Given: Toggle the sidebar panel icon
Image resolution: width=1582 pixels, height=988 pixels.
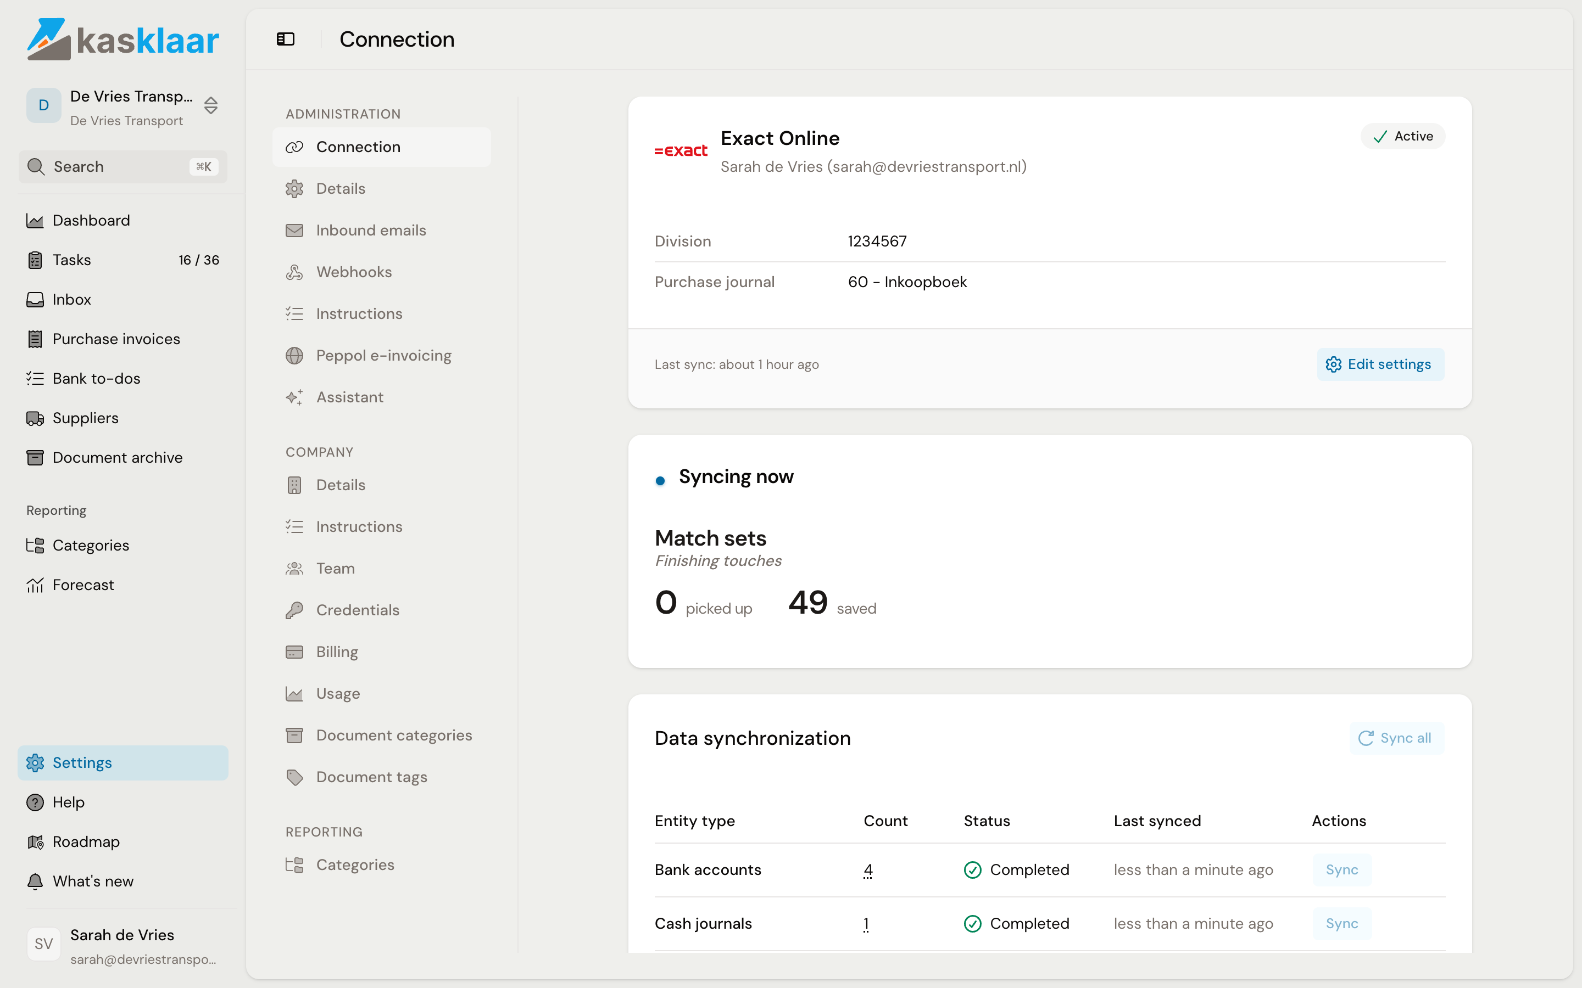Looking at the screenshot, I should tap(286, 39).
